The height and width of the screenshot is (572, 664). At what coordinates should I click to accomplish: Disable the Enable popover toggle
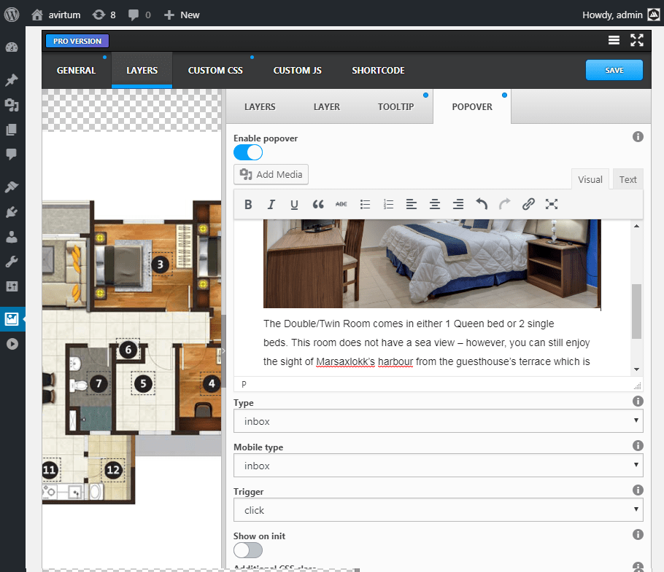(248, 152)
